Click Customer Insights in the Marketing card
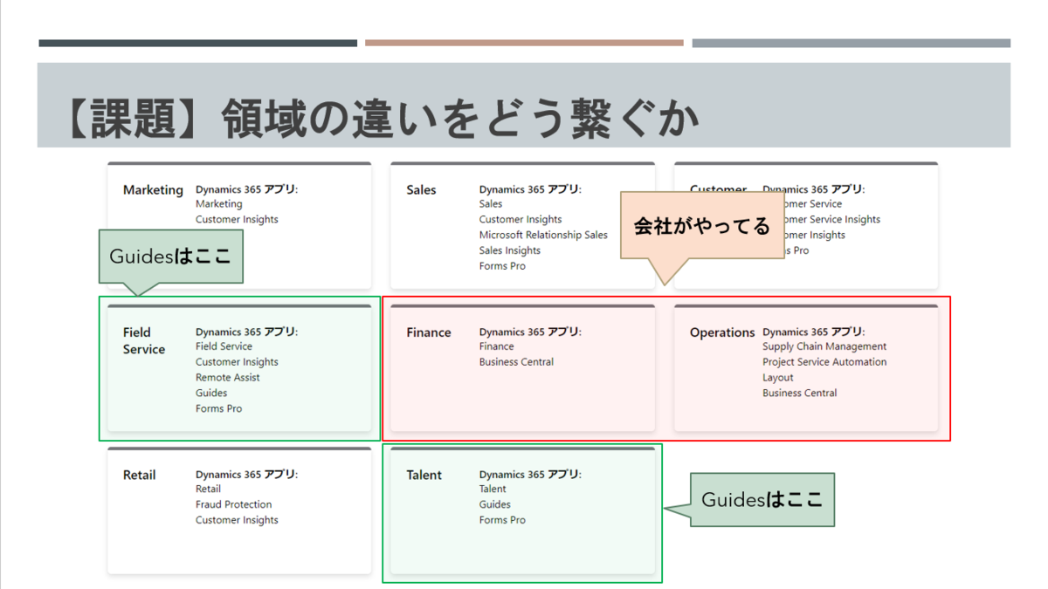 pyautogui.click(x=237, y=220)
